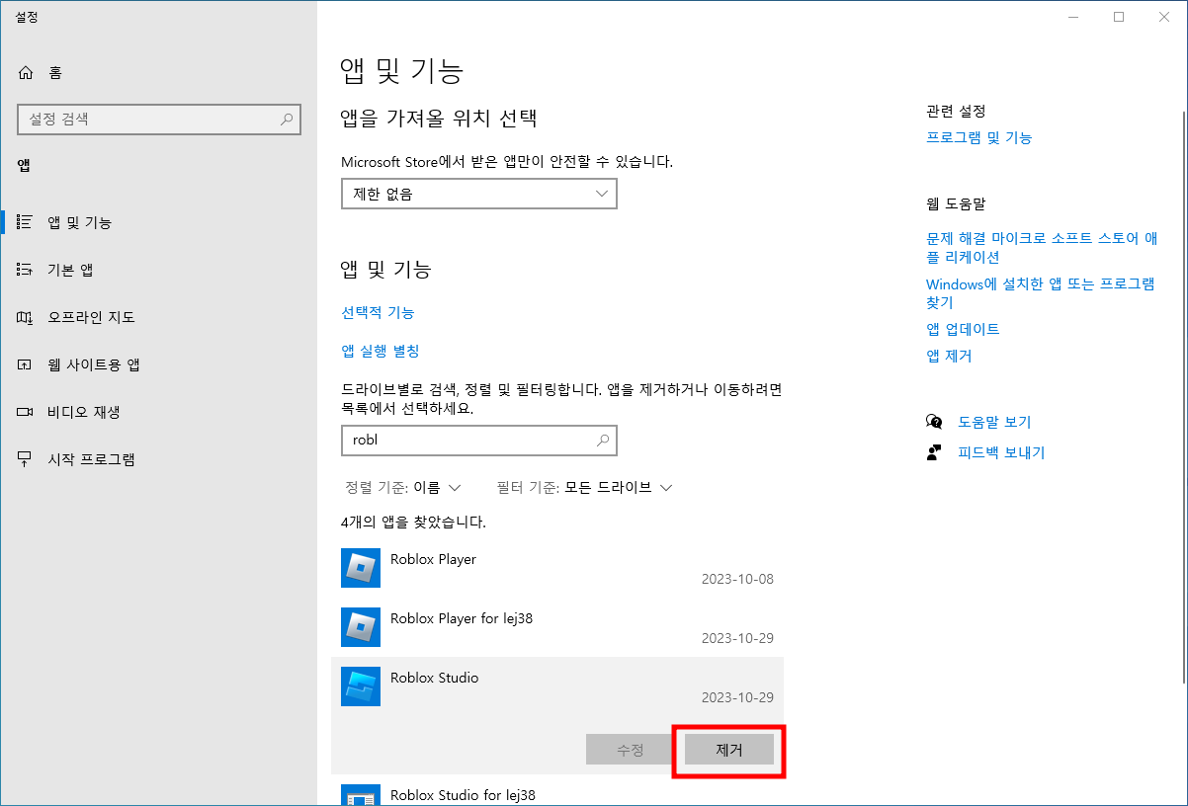Open 시작 프로그램 settings page

tap(158, 459)
